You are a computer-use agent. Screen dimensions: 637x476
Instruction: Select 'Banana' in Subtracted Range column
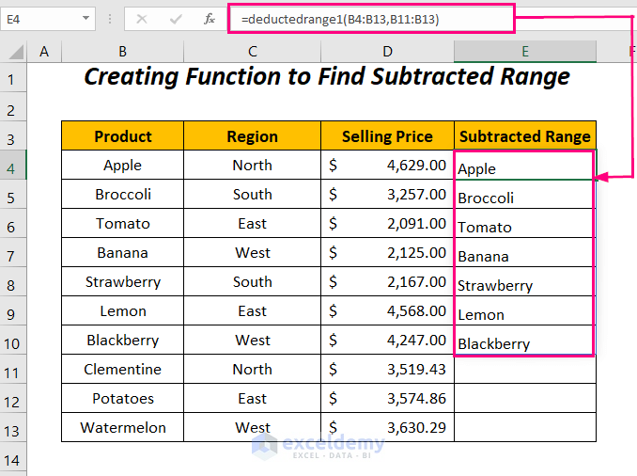pyautogui.click(x=525, y=253)
